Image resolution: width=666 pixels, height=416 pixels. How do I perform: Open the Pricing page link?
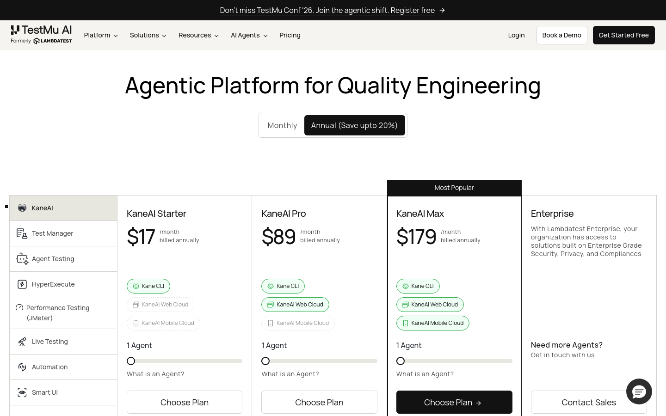point(290,35)
